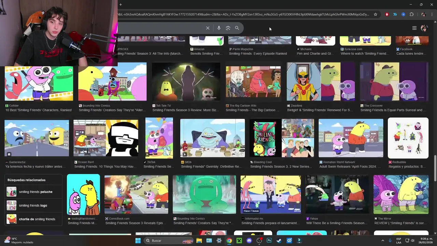Viewport: 437px width, 246px height.
Task: Open the 'Hace 7 horas' Informador.mx thumbnail
Action: tap(271, 194)
